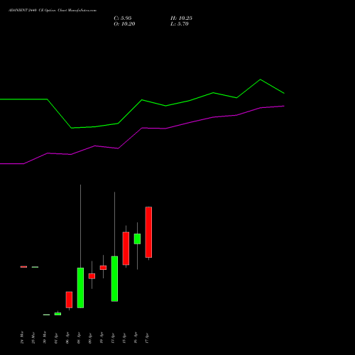Screen dimensions: 355x355
Task: Click the green candlestick above 16 Apr
Action: tap(137, 239)
